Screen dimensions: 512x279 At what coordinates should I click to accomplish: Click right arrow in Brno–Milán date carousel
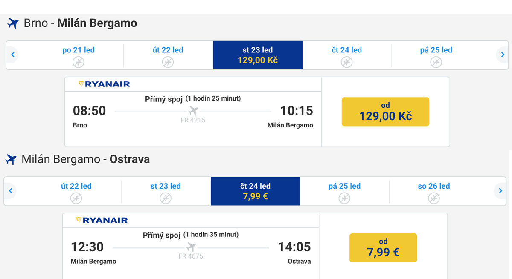pyautogui.click(x=502, y=55)
